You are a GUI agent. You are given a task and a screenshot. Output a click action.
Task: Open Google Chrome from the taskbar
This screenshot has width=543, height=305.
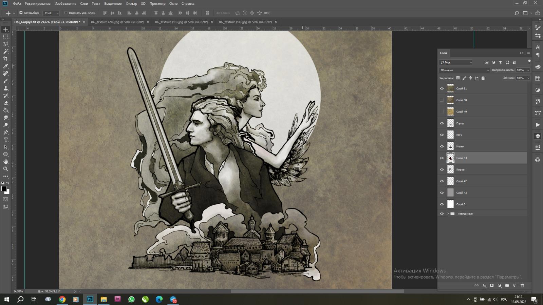point(62,299)
